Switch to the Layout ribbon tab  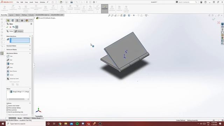pos(11,15)
